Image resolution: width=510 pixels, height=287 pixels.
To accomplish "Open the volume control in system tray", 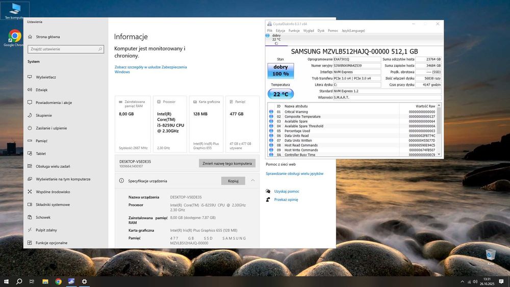I will 475,282.
